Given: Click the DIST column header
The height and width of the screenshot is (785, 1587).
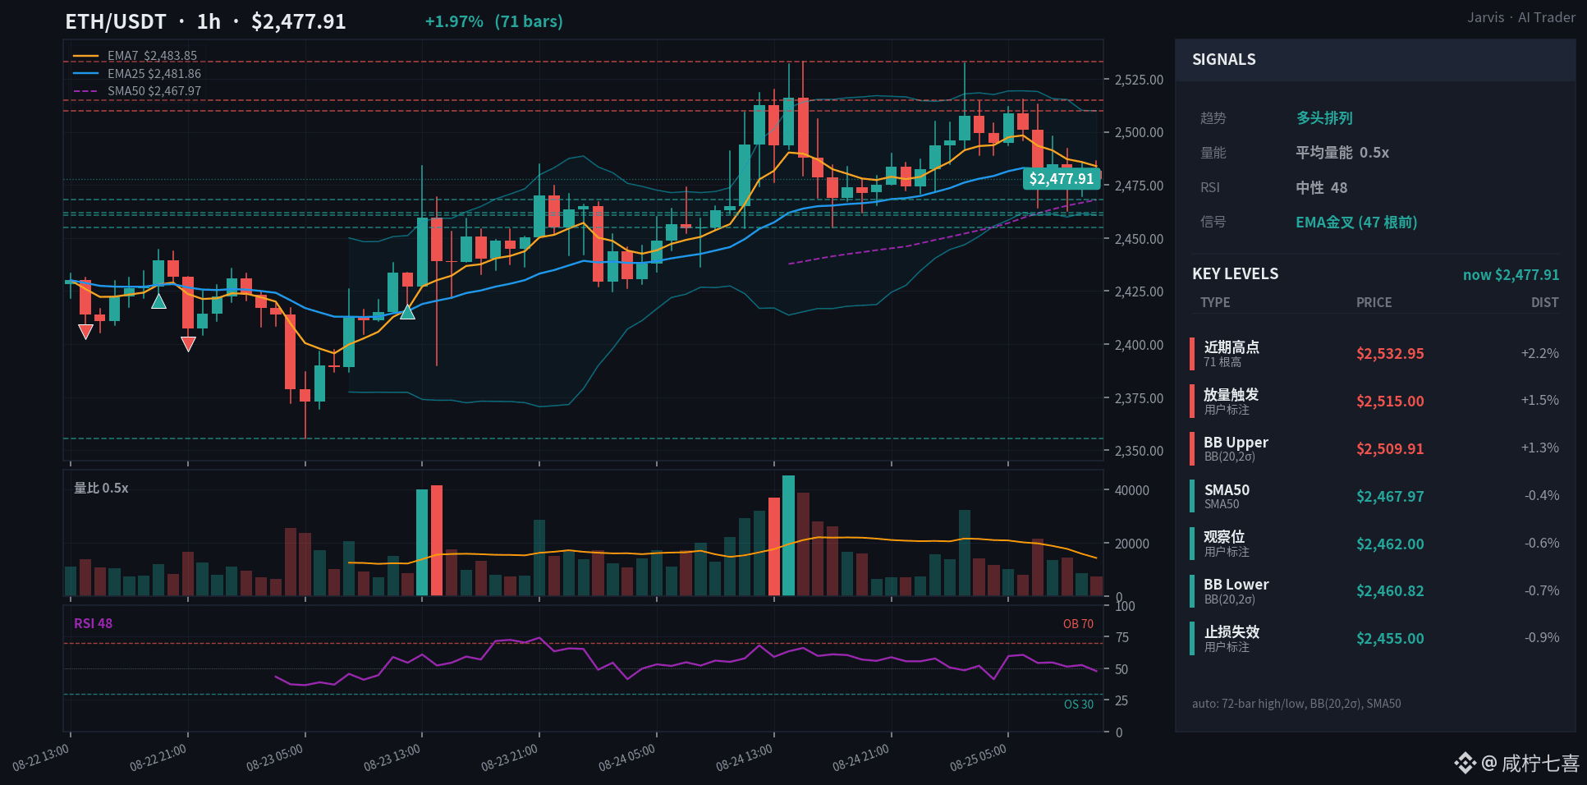Looking at the screenshot, I should tap(1544, 302).
